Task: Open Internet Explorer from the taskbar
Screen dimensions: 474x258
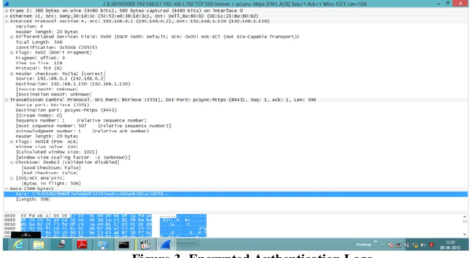Action: tap(18, 244)
